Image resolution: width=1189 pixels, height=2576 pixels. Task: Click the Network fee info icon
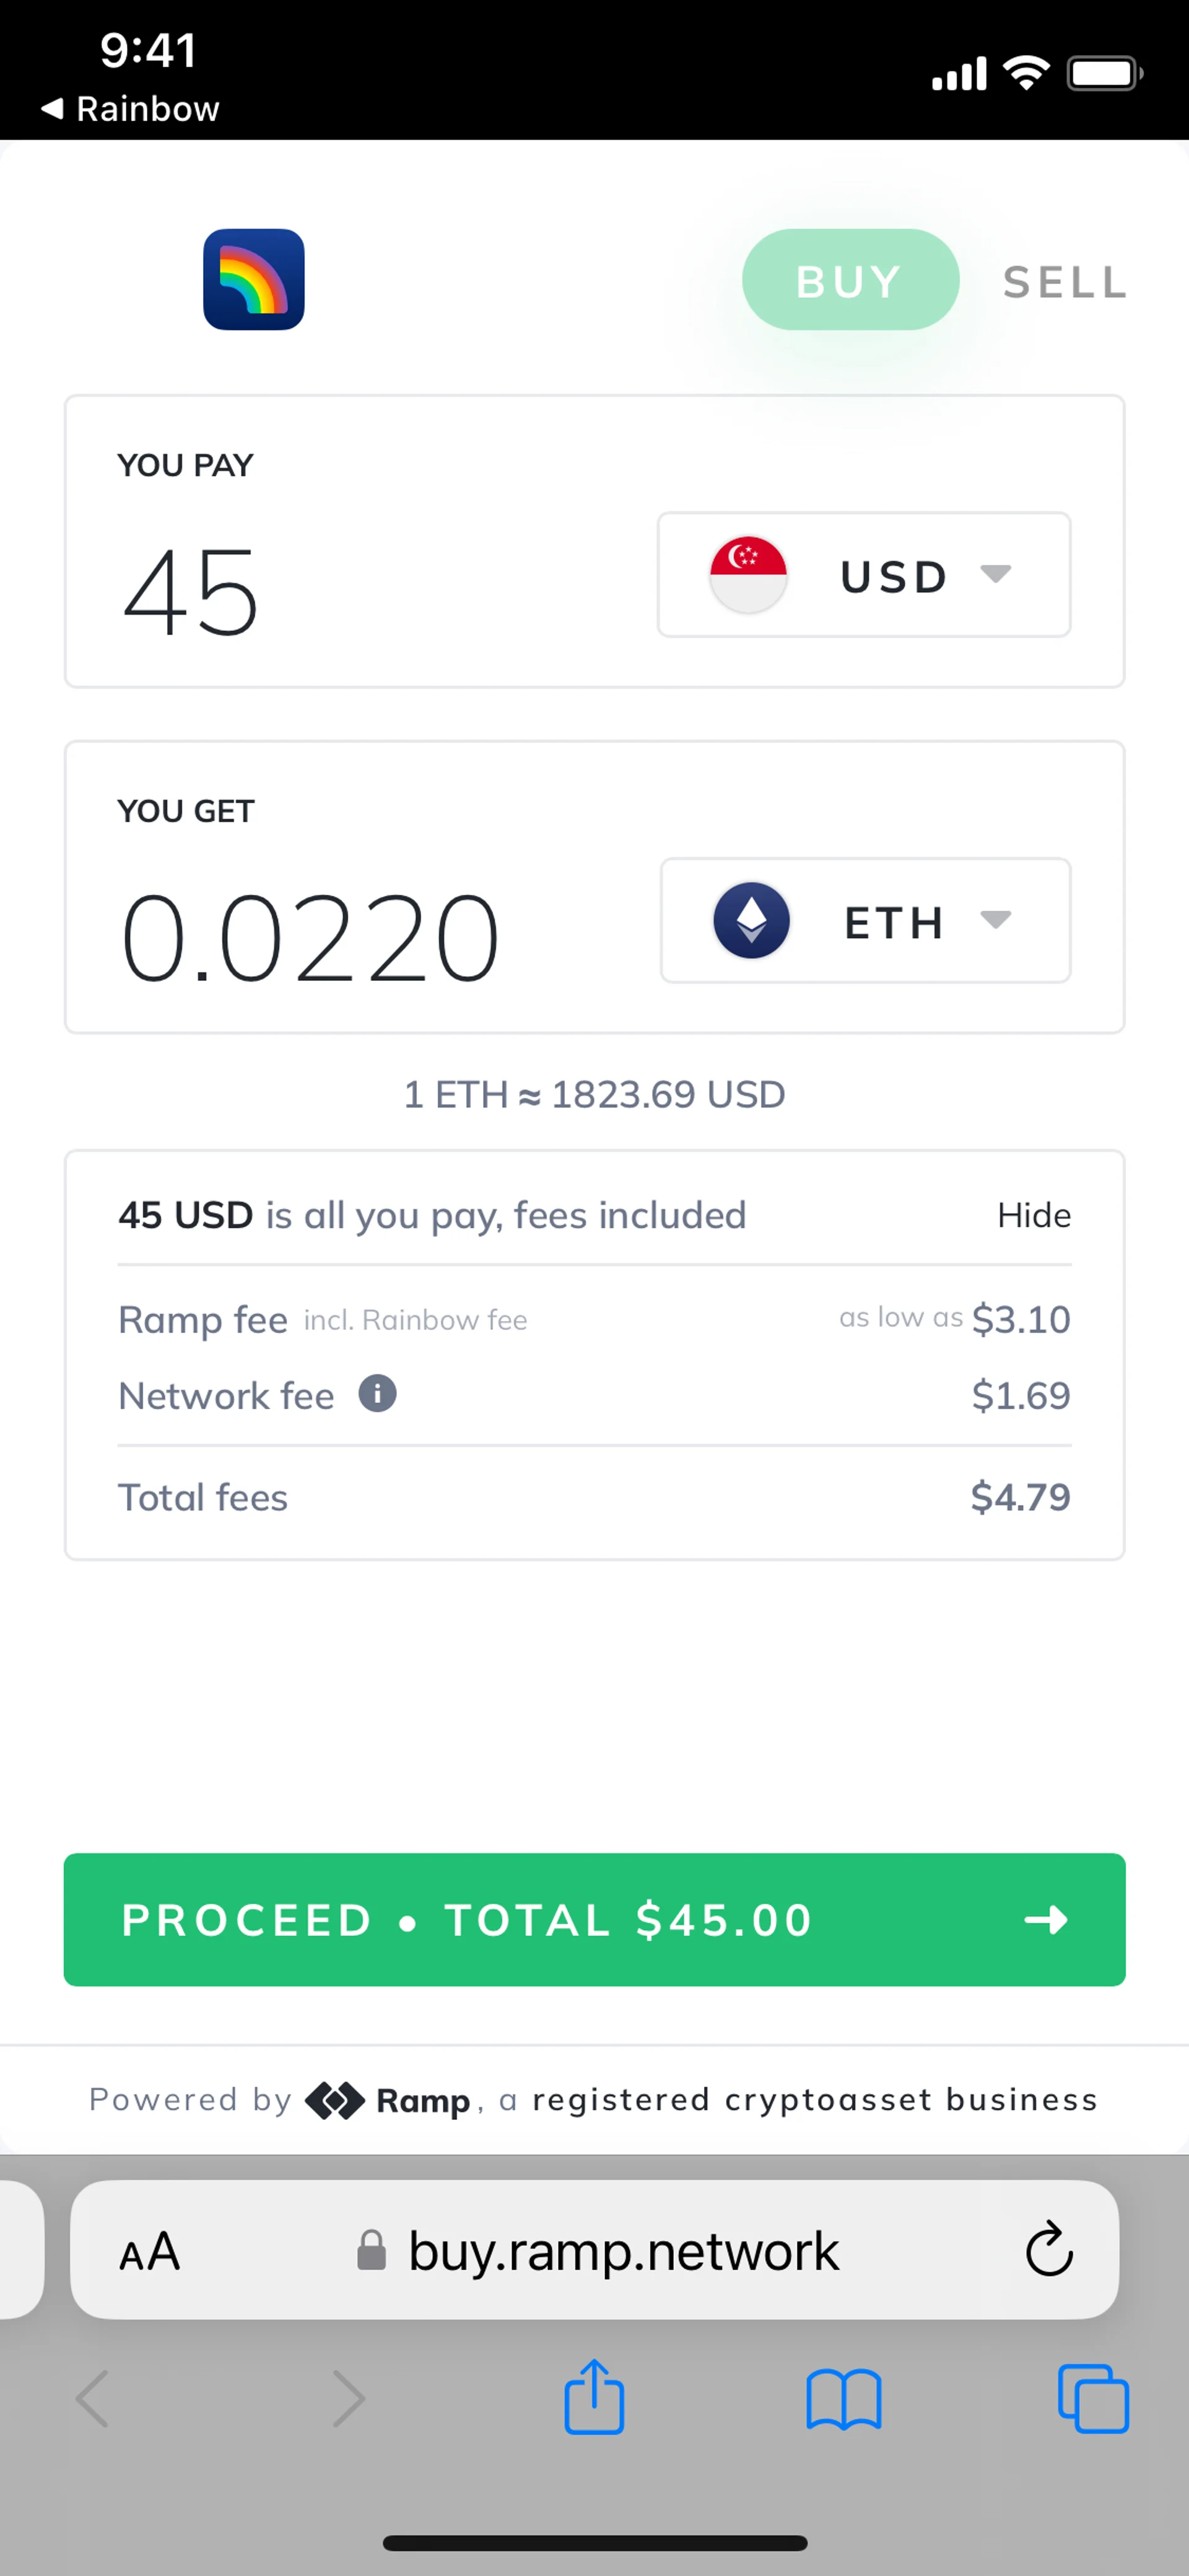click(x=378, y=1393)
